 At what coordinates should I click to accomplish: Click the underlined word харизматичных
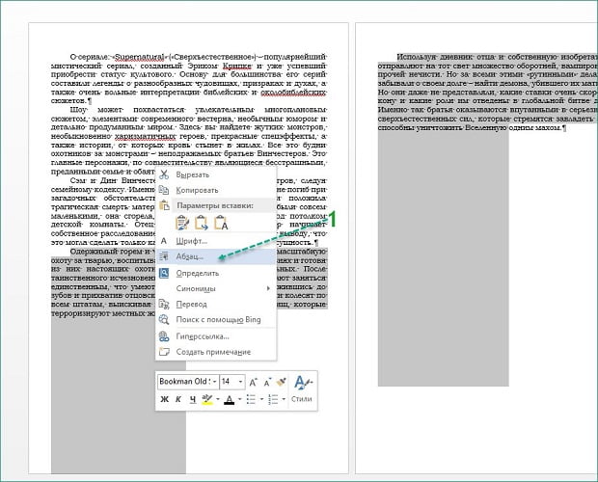pos(145,136)
